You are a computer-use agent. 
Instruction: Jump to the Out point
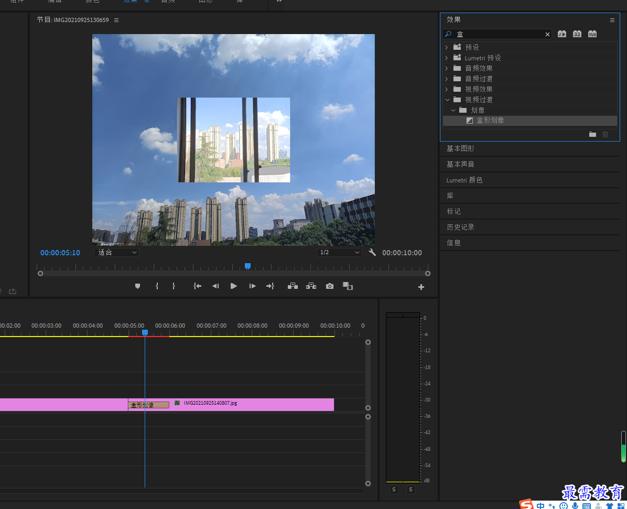click(x=271, y=286)
